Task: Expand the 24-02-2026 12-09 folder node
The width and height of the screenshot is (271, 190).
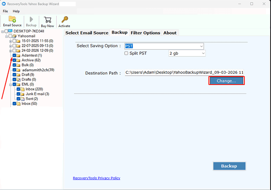Action: (10, 51)
